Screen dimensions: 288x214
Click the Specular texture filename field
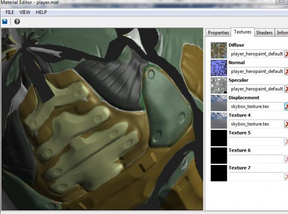pos(256,89)
